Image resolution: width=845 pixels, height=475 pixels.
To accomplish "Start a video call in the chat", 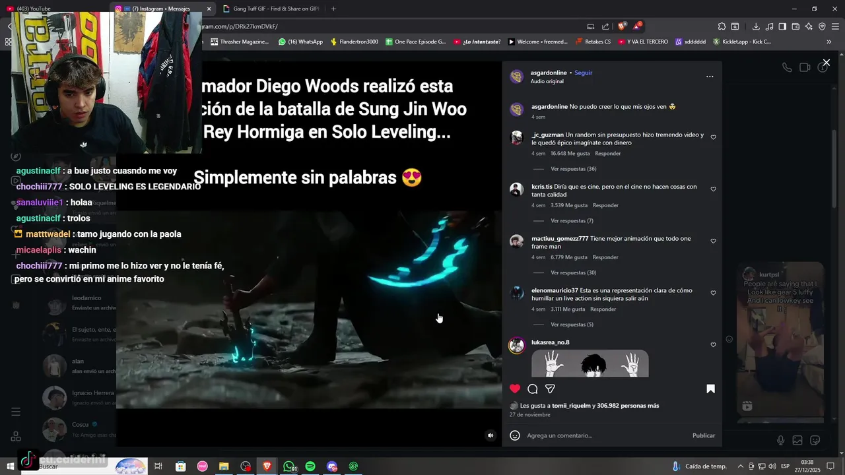I will pyautogui.click(x=805, y=67).
